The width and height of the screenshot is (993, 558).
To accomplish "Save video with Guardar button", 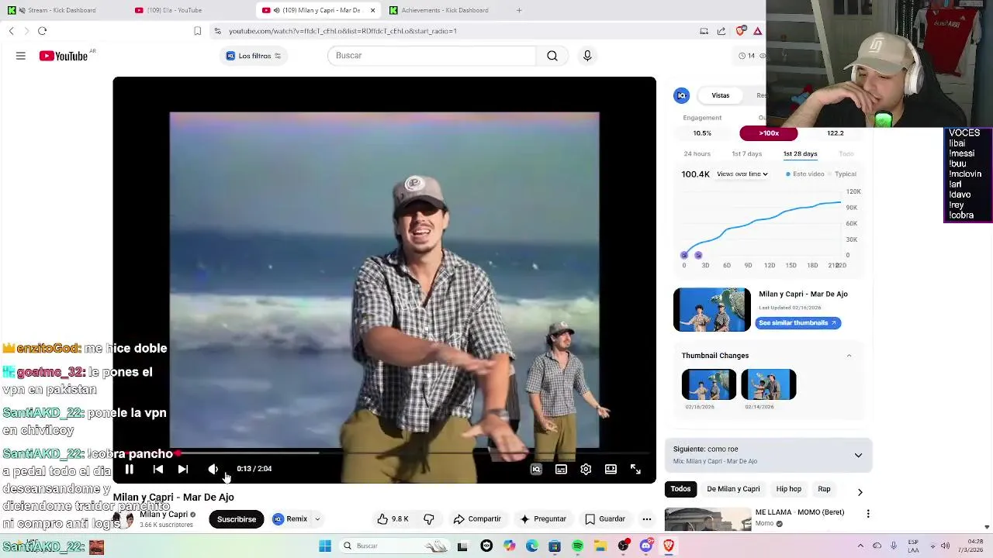I will coord(605,519).
